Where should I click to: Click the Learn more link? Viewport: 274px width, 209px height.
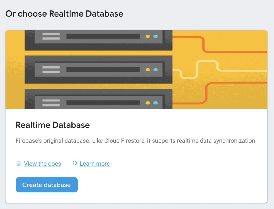(x=95, y=164)
